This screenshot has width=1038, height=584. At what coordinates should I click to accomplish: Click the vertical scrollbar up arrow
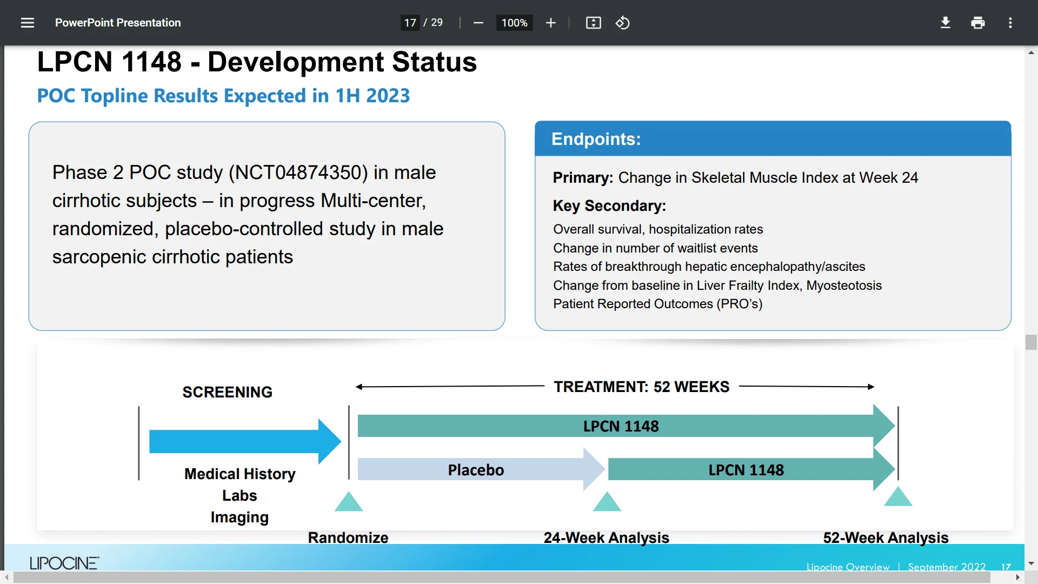click(x=1031, y=52)
